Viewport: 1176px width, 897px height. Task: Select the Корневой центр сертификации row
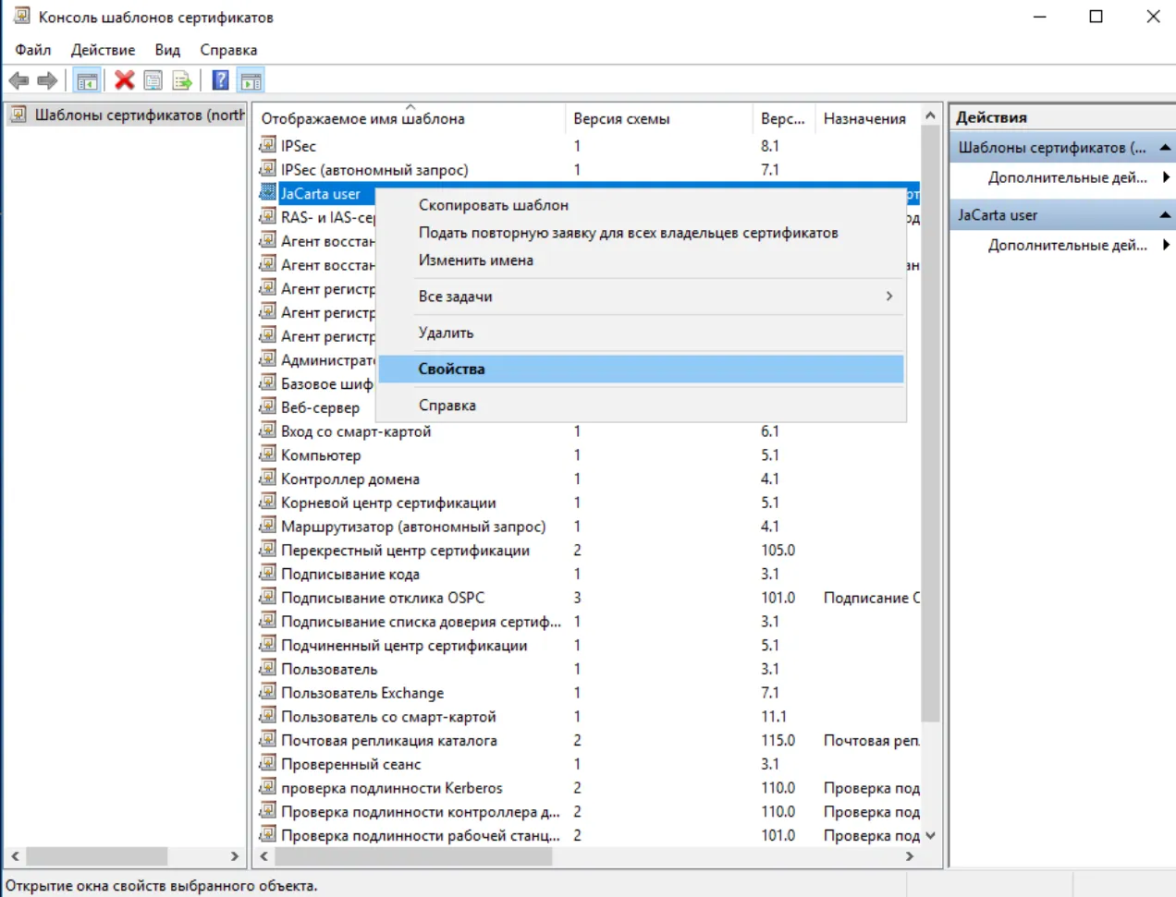click(588, 503)
